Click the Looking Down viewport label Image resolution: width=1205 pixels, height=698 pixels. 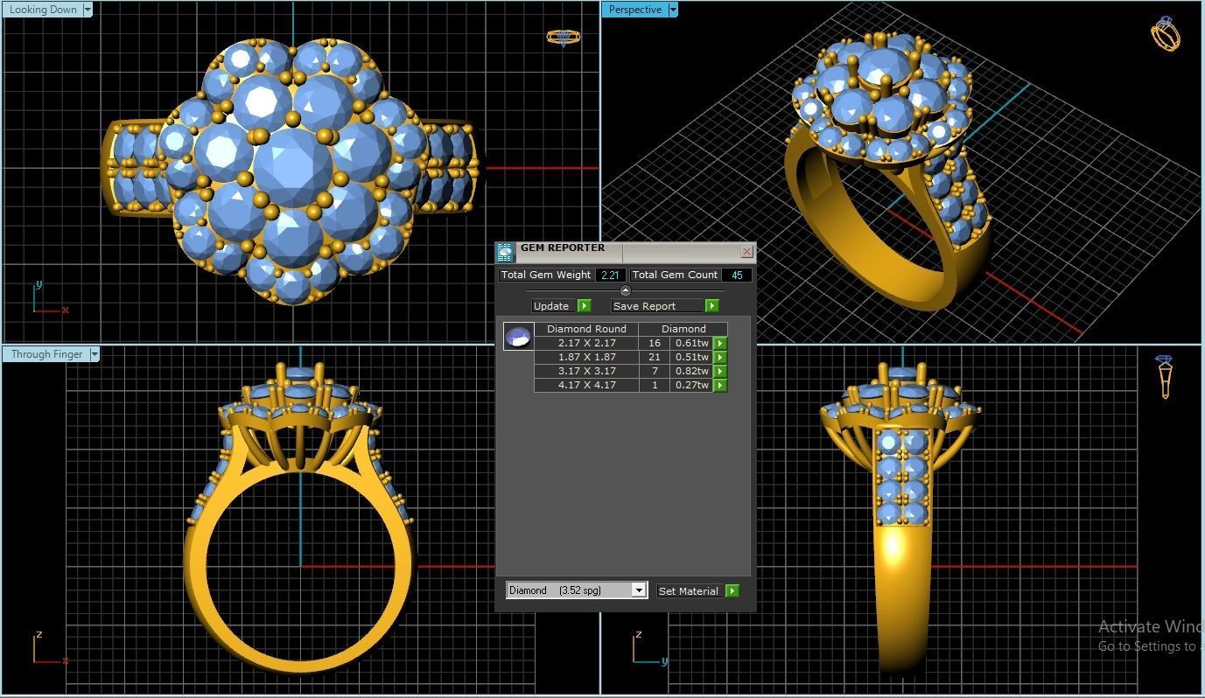(43, 10)
